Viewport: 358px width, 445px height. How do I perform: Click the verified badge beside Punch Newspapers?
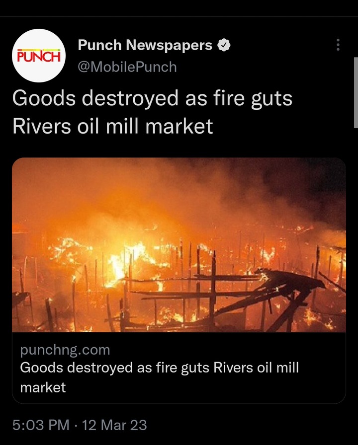point(224,45)
